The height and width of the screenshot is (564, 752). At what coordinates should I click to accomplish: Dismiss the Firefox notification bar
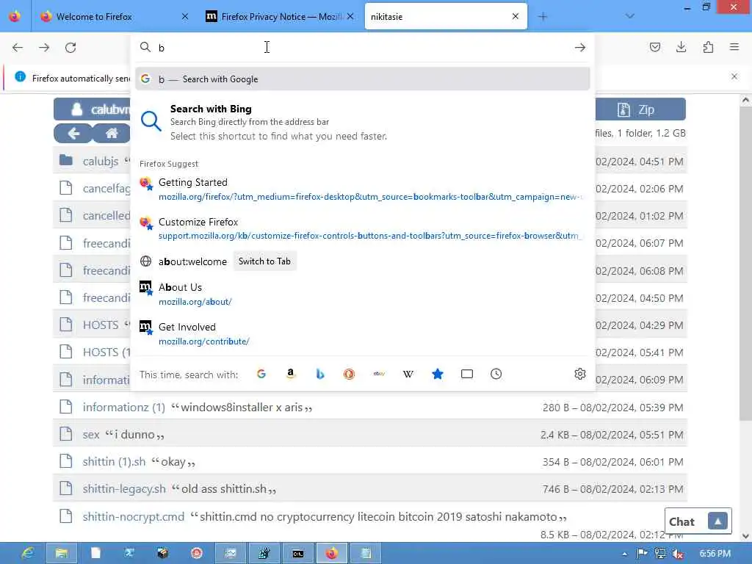click(734, 76)
